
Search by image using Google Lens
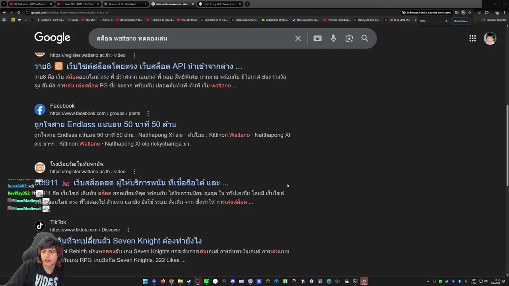349,38
